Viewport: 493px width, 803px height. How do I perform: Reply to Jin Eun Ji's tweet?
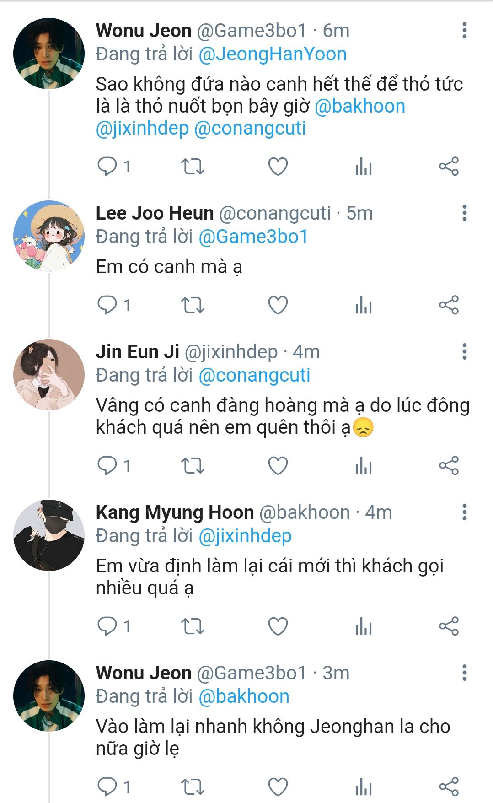(107, 466)
